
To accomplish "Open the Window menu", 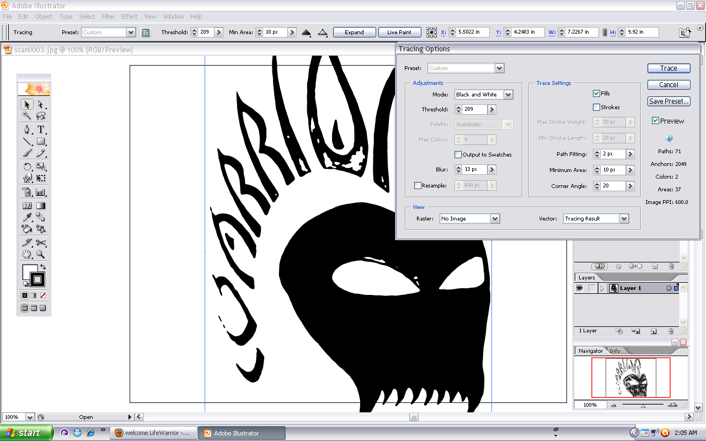I will [174, 17].
